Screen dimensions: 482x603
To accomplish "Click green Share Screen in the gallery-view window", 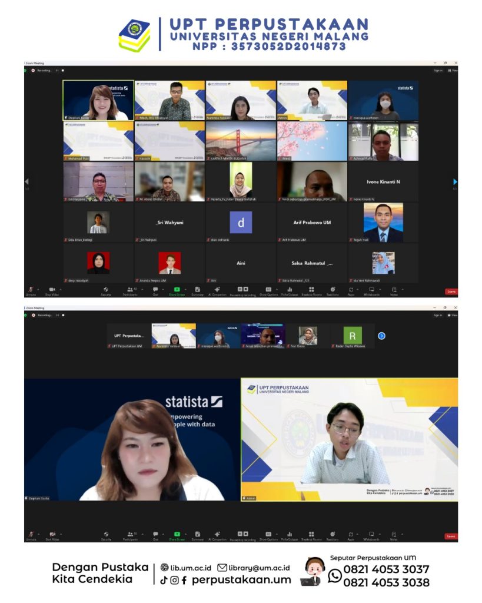I will pos(177,291).
